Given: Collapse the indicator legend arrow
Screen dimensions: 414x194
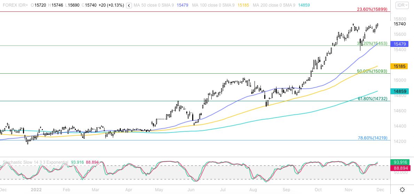Looking at the screenshot, I should [129, 6].
